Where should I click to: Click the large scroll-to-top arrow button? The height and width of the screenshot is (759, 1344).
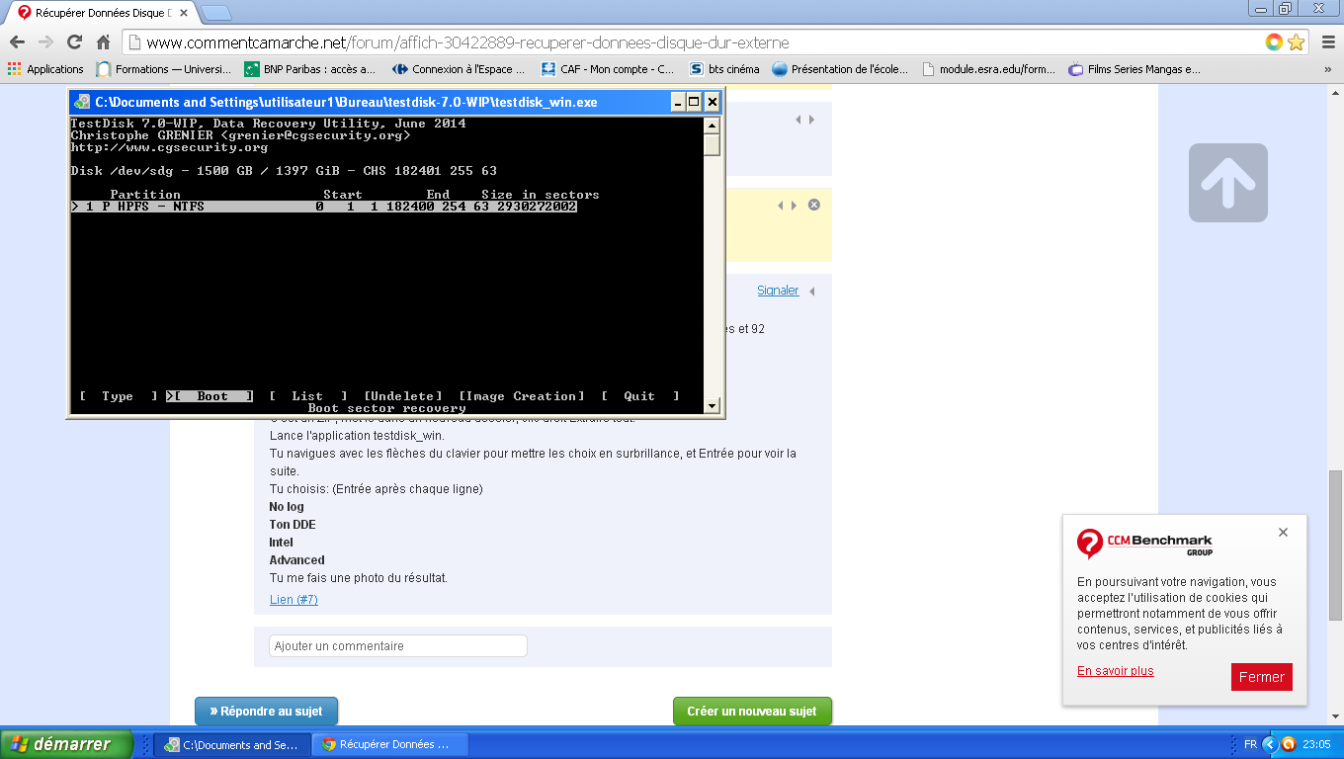point(1228,183)
